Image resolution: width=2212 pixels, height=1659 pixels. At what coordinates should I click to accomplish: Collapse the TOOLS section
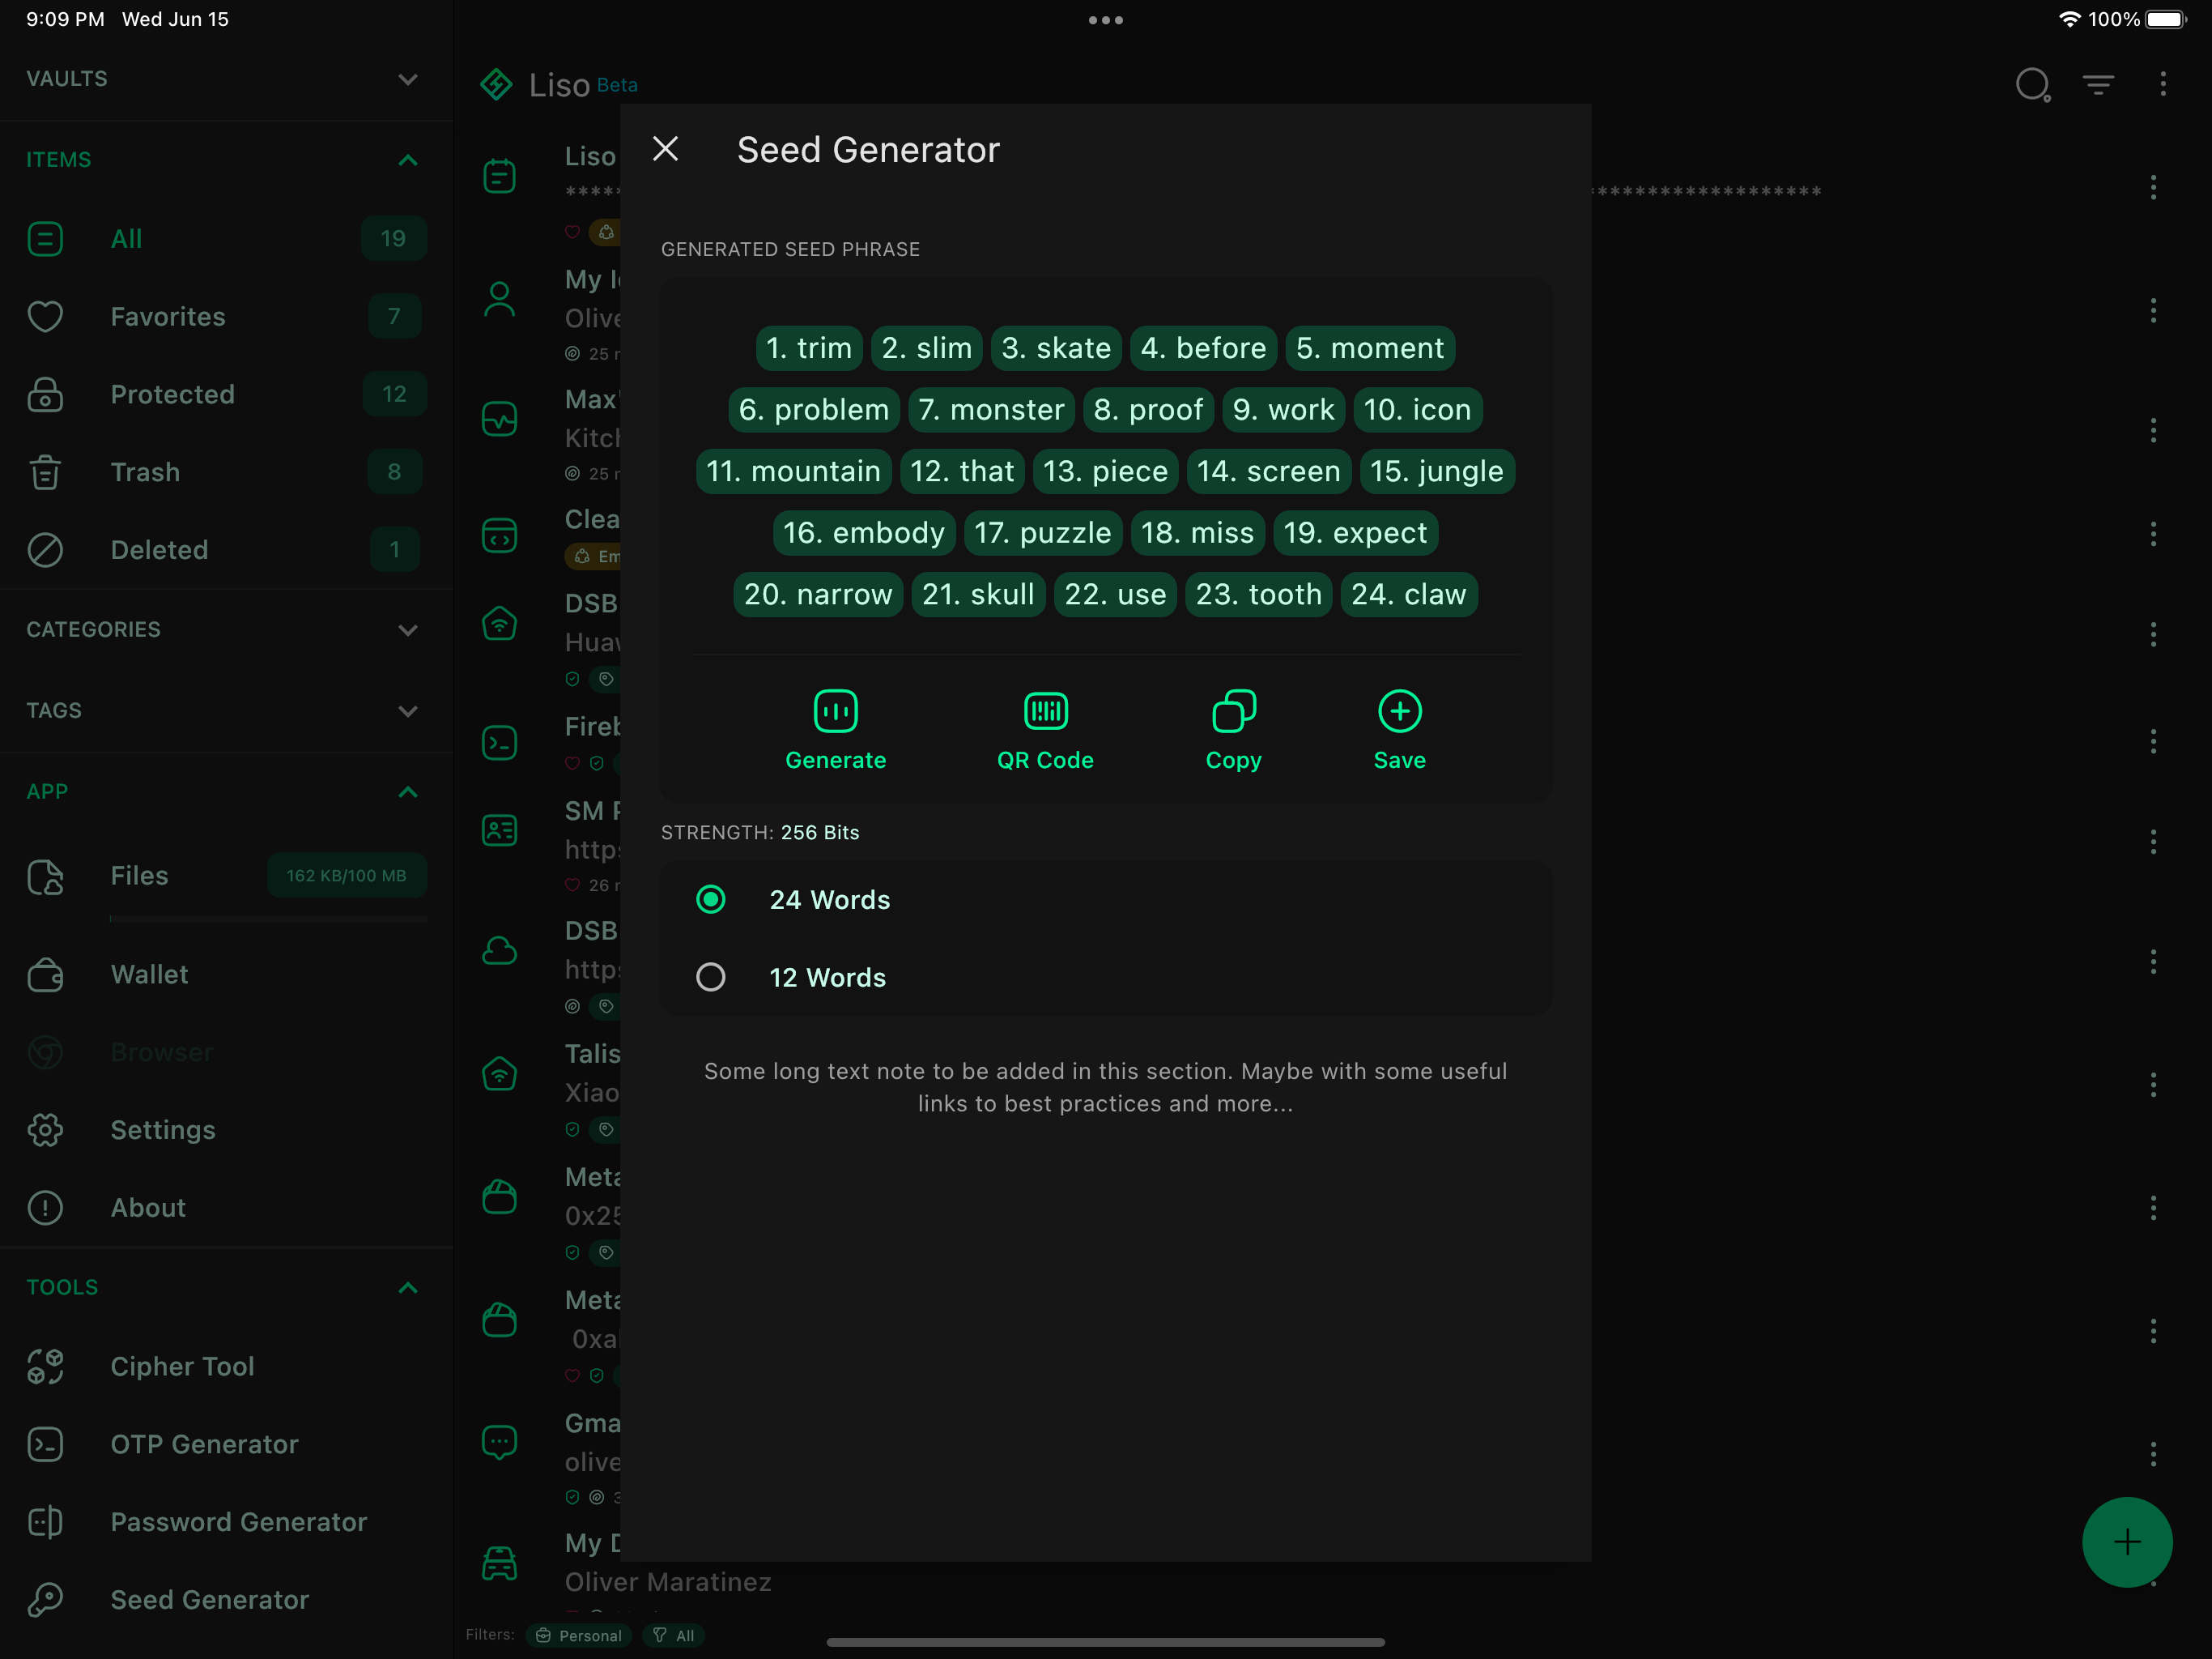coord(408,1288)
